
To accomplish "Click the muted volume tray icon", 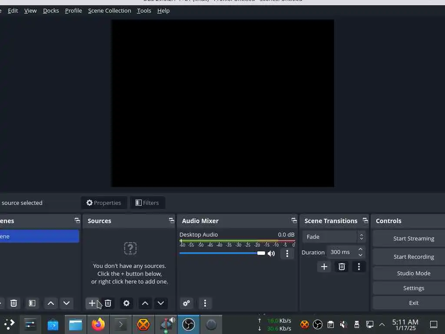I will click(x=343, y=324).
